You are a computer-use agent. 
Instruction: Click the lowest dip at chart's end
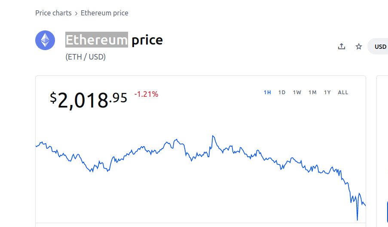357,219
